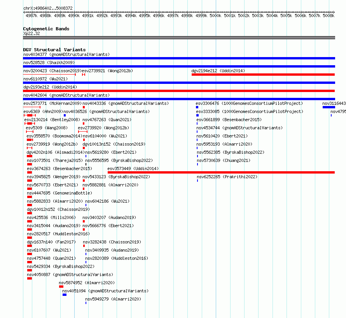Click nsv3200423 (Chaisson2019) label
The width and height of the screenshot is (346, 318).
pos(52,71)
